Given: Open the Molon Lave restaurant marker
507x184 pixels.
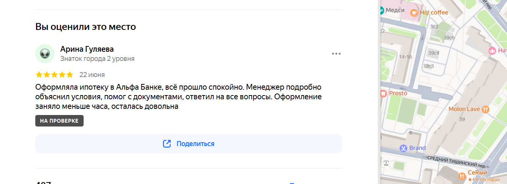Looking at the screenshot, I should [486, 109].
